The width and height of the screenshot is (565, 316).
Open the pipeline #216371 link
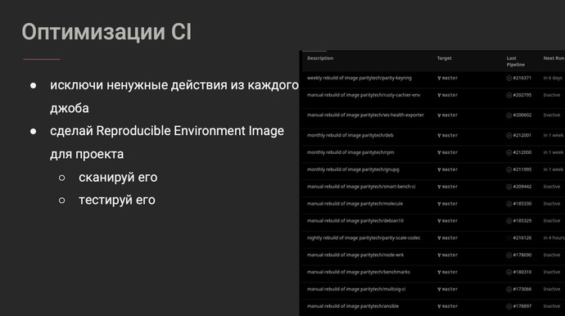[x=522, y=79]
